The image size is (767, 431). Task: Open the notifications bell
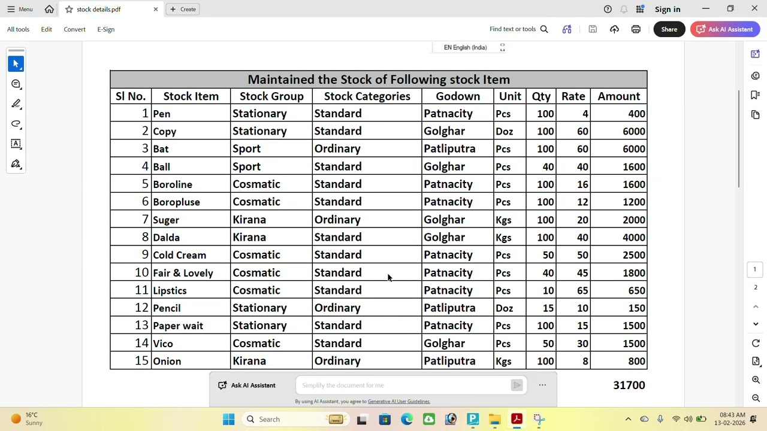point(624,9)
